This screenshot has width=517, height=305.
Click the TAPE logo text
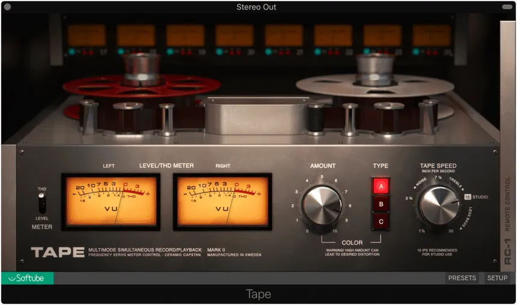click(58, 252)
